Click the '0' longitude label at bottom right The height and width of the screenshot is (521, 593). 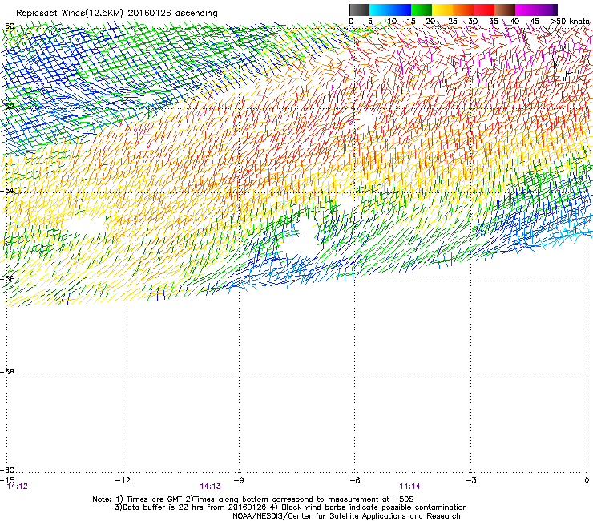pos(587,480)
